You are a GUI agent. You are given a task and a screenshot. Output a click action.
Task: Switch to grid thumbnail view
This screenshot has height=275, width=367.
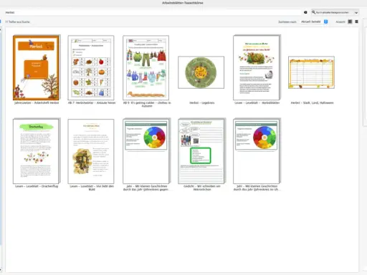pyautogui.click(x=350, y=21)
